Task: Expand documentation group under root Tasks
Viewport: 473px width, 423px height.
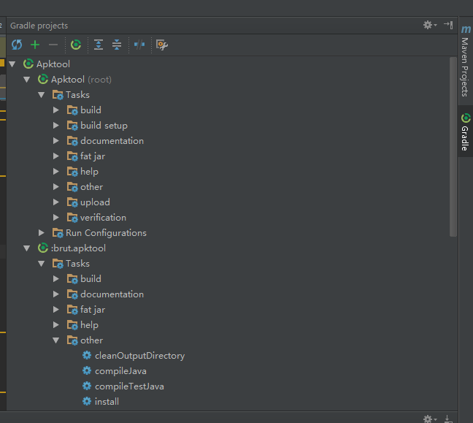Action: (x=55, y=141)
